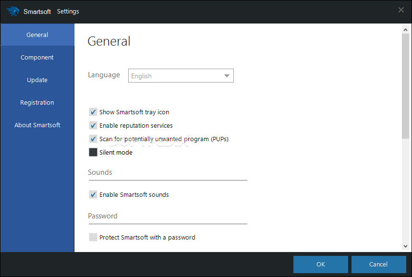Click the OK button

pos(321,265)
